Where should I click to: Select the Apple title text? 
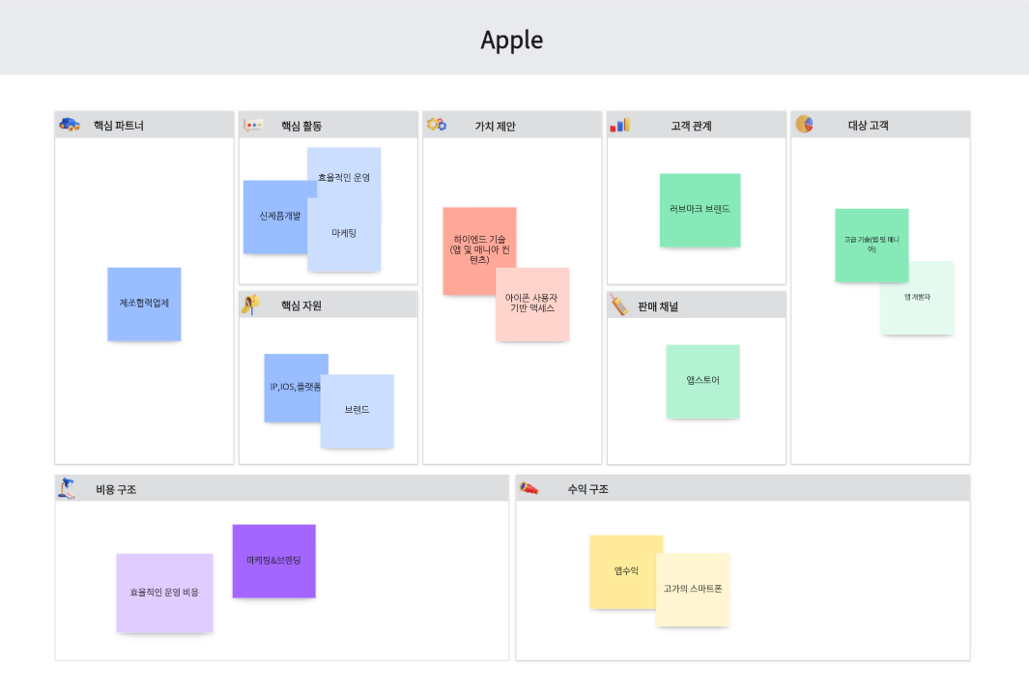click(x=512, y=40)
